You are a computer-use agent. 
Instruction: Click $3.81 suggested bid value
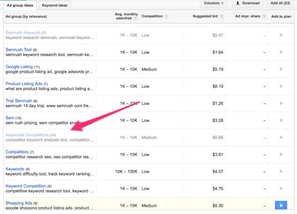click(x=218, y=155)
